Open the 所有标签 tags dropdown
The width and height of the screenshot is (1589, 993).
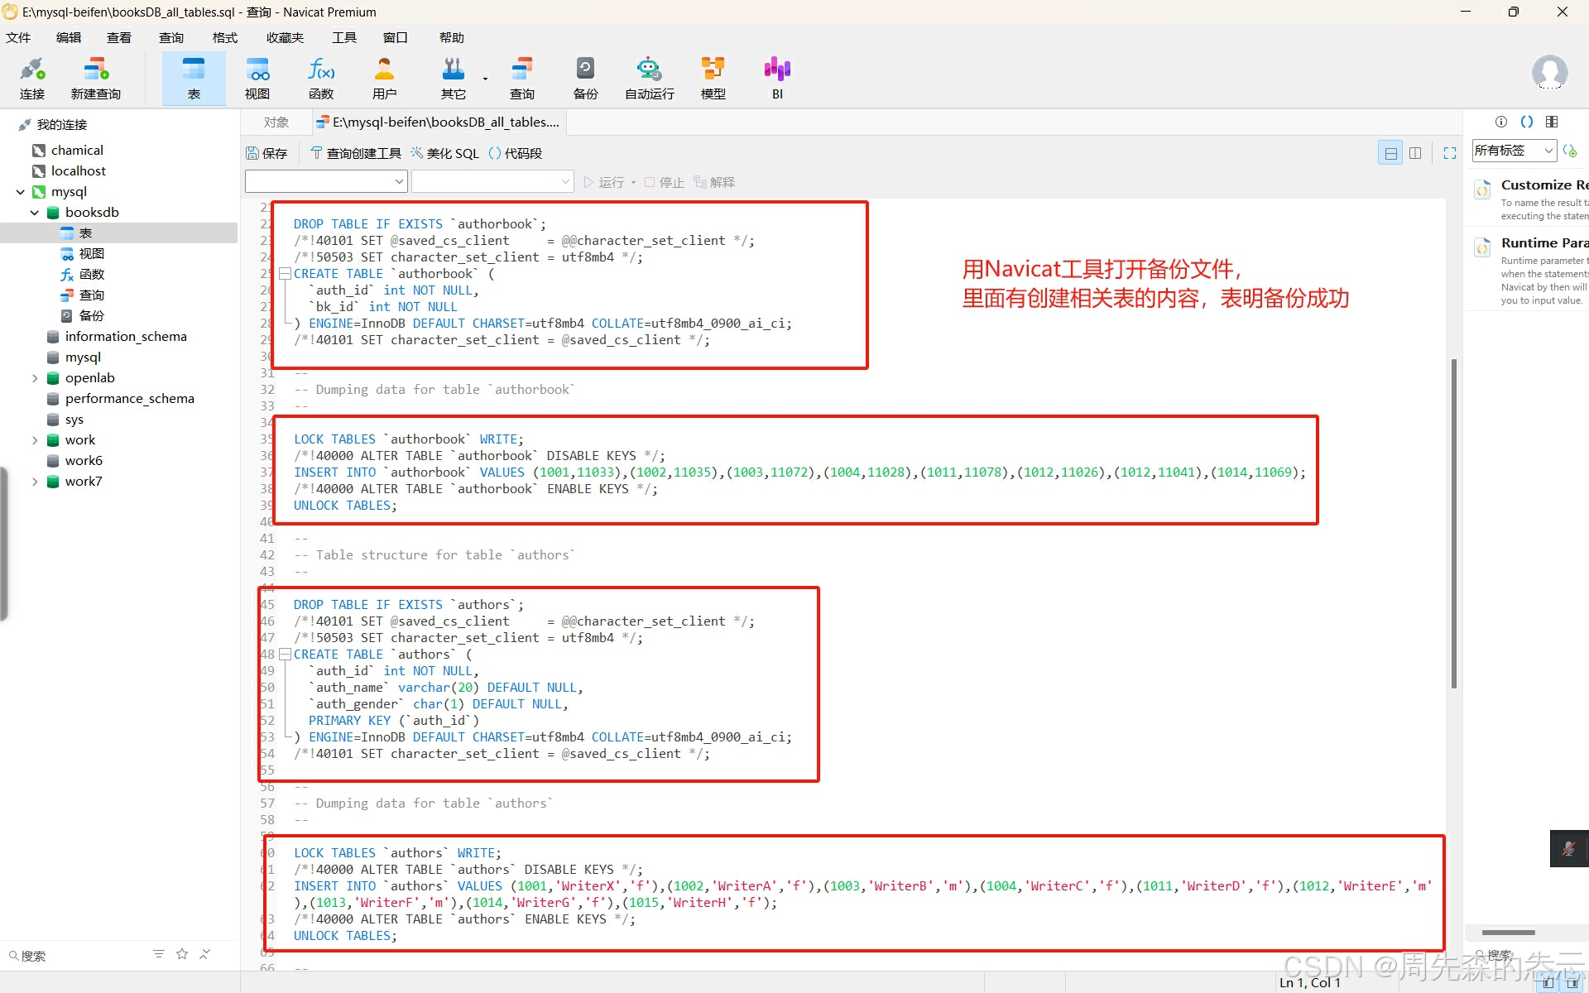click(x=1514, y=151)
